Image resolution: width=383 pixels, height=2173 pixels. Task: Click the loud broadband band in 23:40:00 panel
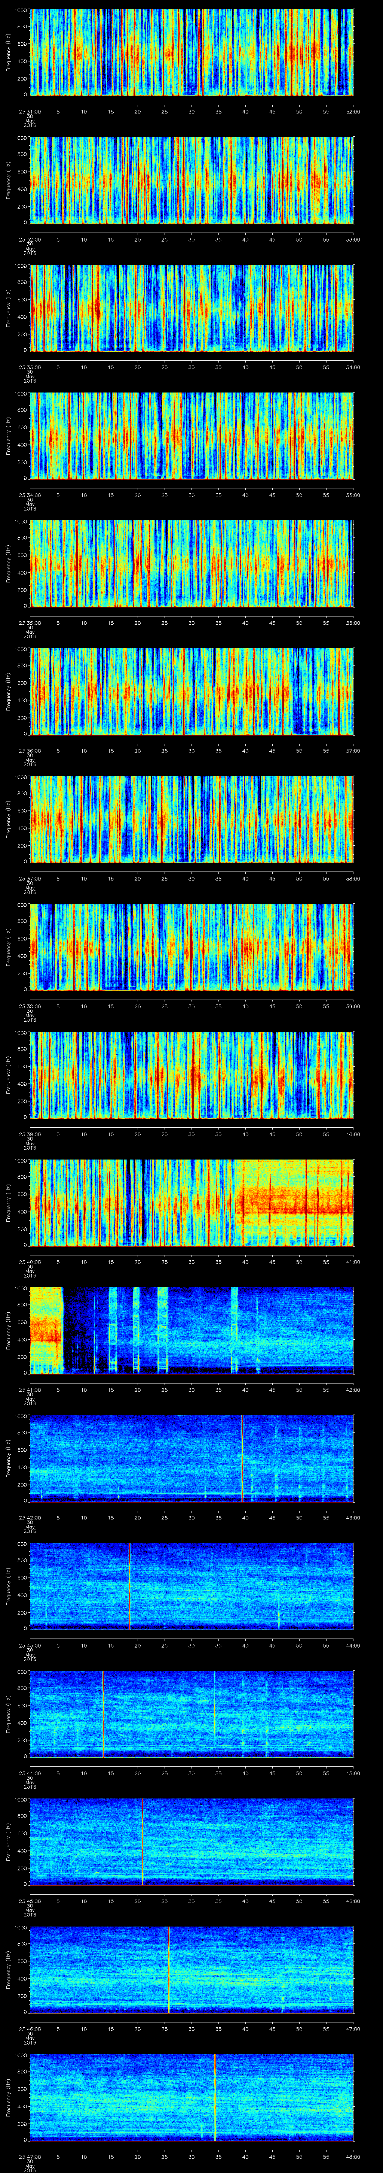pos(295,1203)
